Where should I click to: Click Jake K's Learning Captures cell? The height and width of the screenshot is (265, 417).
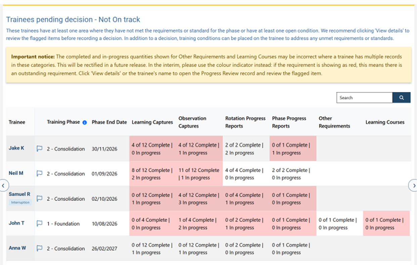point(152,148)
